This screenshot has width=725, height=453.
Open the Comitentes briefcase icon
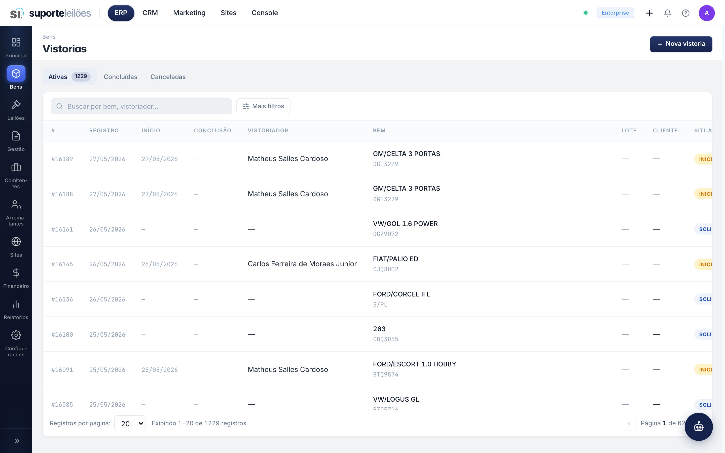click(x=16, y=167)
